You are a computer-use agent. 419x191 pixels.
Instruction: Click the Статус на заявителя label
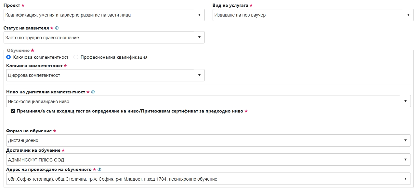pos(26,28)
